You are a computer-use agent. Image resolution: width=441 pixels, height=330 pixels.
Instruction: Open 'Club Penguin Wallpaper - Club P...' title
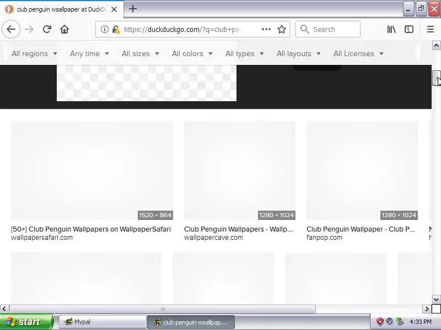[x=361, y=229]
